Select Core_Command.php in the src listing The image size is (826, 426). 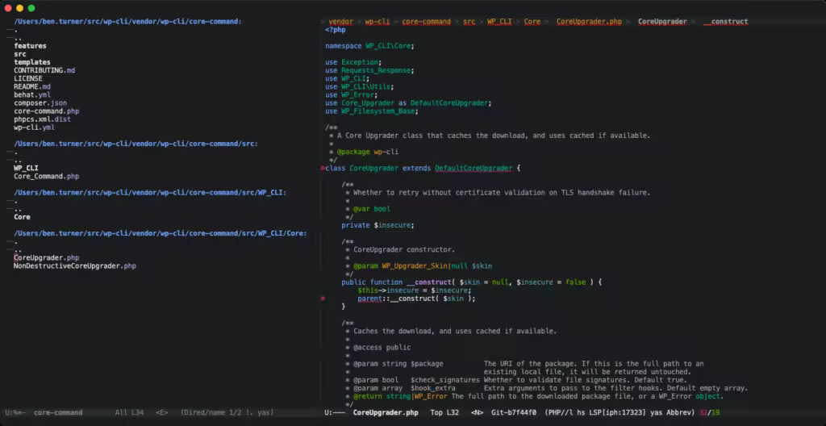click(46, 176)
